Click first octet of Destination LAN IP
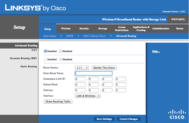 [80, 79]
